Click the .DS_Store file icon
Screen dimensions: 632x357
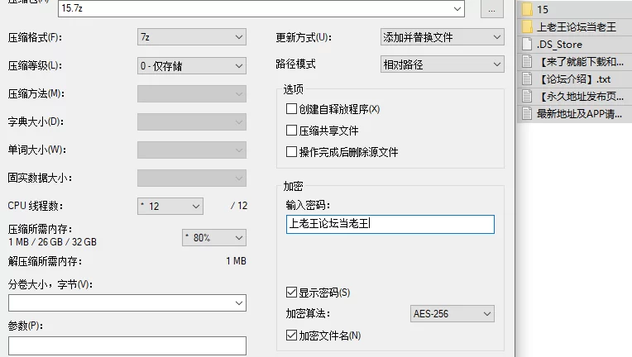tap(527, 44)
